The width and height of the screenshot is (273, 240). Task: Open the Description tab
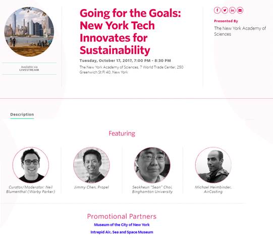point(22,114)
